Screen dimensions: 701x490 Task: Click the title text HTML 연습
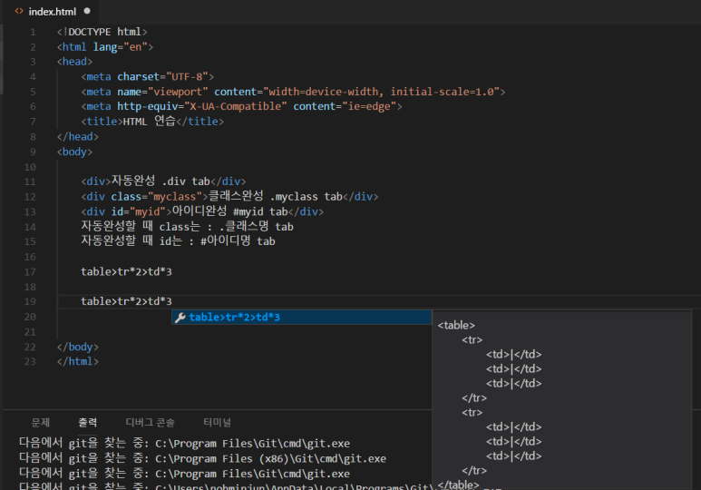149,122
